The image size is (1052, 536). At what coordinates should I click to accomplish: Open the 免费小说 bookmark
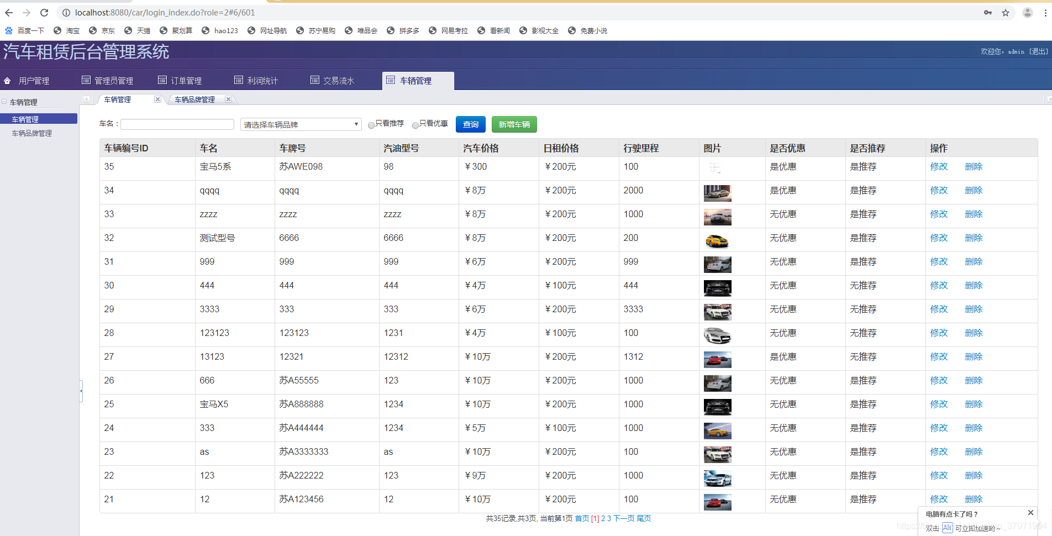[x=587, y=30]
